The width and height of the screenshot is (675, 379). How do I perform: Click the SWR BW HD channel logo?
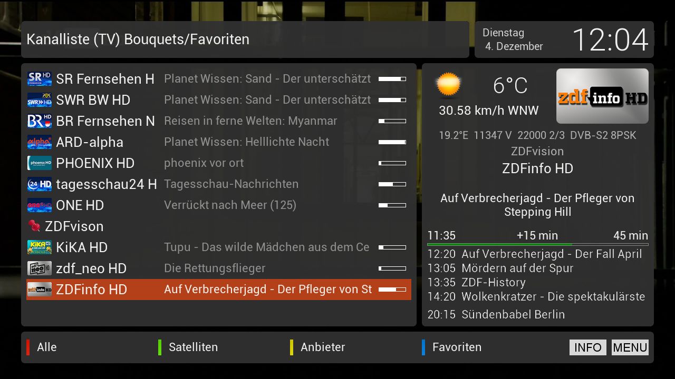[x=40, y=100]
